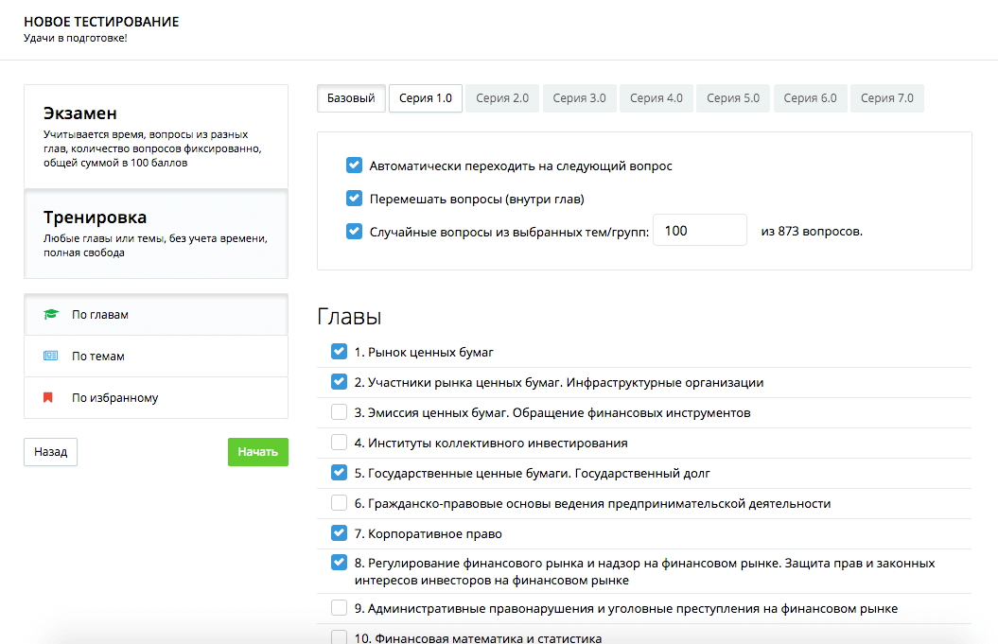Enable chapter 3 Эмиссия ценных бумаг

click(339, 412)
